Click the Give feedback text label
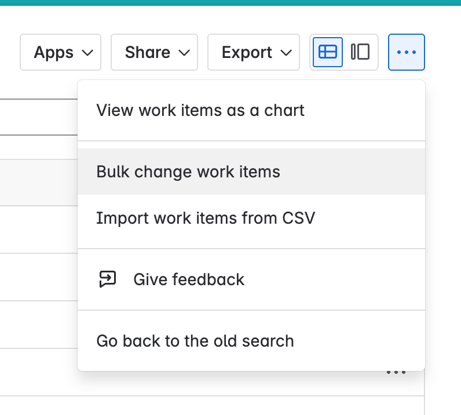 189,279
